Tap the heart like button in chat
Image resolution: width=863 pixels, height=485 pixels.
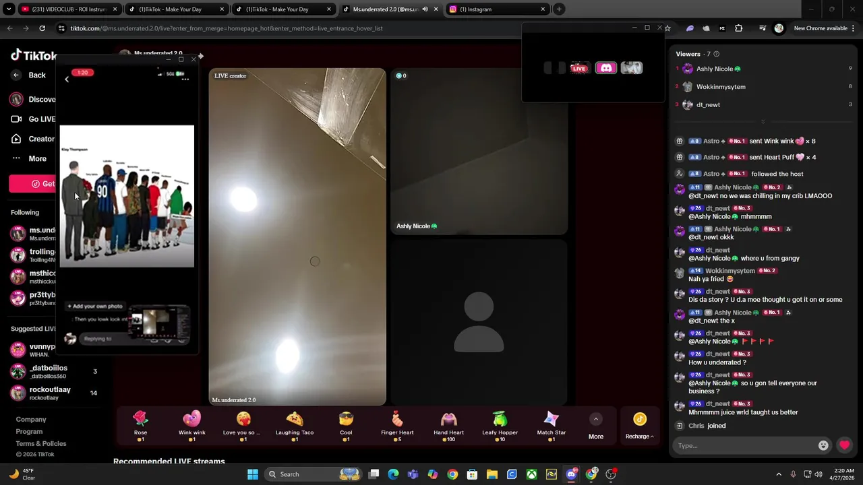coord(844,445)
